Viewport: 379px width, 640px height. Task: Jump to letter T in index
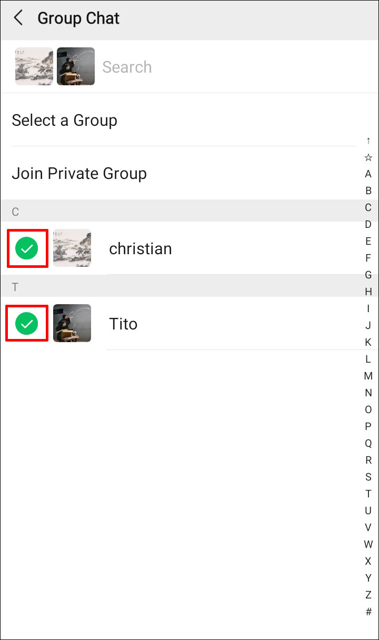[368, 494]
